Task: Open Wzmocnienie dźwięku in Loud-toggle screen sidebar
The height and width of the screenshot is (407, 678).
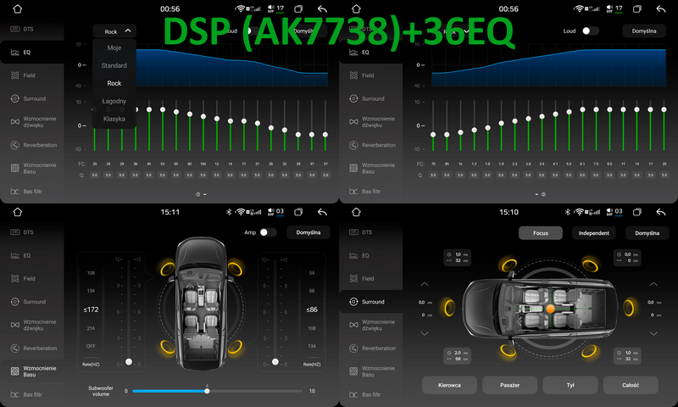Action: (371, 121)
